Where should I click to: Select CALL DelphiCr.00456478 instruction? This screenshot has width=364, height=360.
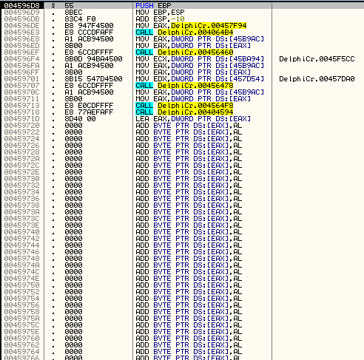point(184,86)
